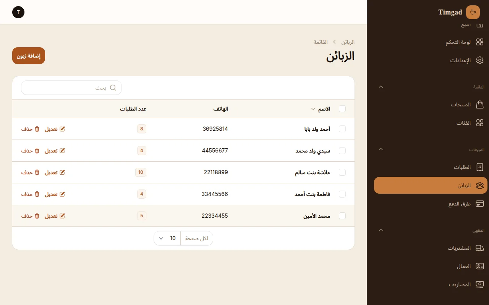Collapse the المقهى sidebar group
489x305 pixels.
381,230
